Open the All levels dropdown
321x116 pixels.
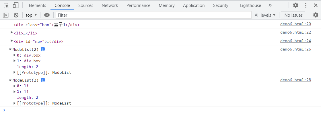[265, 15]
